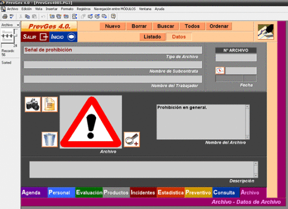Go to the Preventivo module tab

pos(198,192)
